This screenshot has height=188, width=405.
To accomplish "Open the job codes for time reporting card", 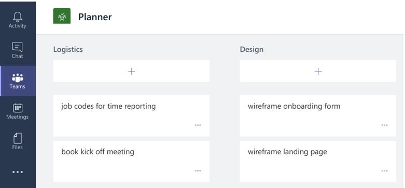I will (x=131, y=116).
